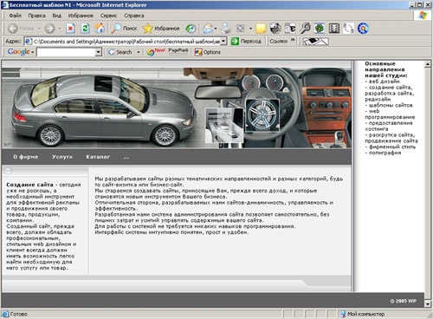Open the Mail button dropdown arrow
The width and height of the screenshot is (433, 319).
coord(216,29)
